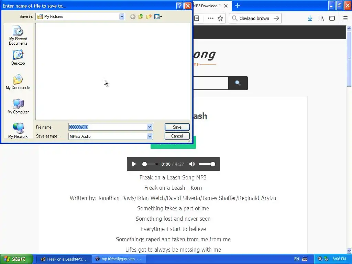Click 'Everytime I start to believe' lyric
Viewport: 352px width, 264px height.
(x=173, y=229)
